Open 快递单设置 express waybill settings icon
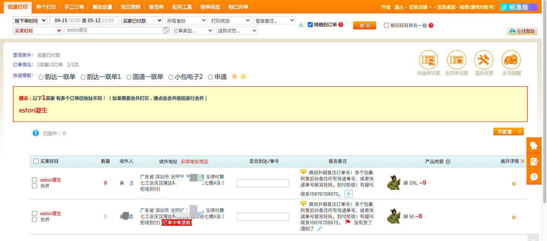Screen dimensions: 547x241 (x=428, y=60)
